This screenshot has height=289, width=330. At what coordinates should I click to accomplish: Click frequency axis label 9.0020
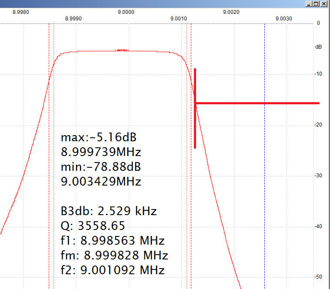[x=231, y=12]
